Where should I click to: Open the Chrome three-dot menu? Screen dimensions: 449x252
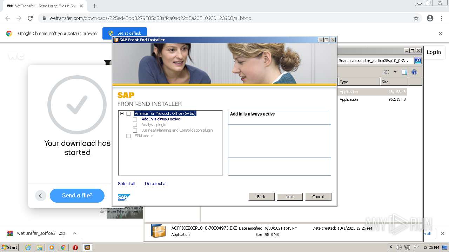click(442, 18)
